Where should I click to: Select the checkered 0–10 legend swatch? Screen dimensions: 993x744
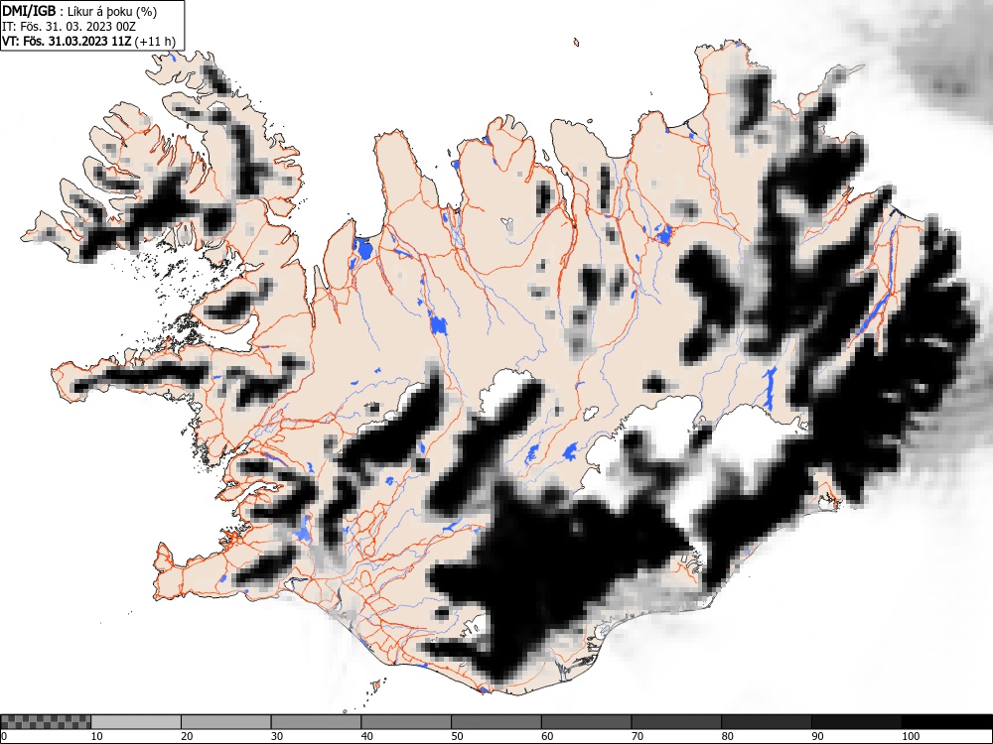pyautogui.click(x=46, y=722)
